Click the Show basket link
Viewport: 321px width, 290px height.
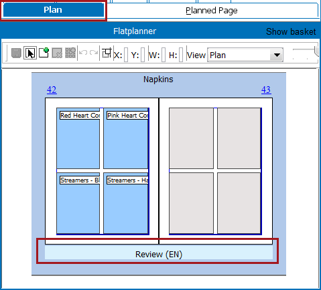click(291, 31)
